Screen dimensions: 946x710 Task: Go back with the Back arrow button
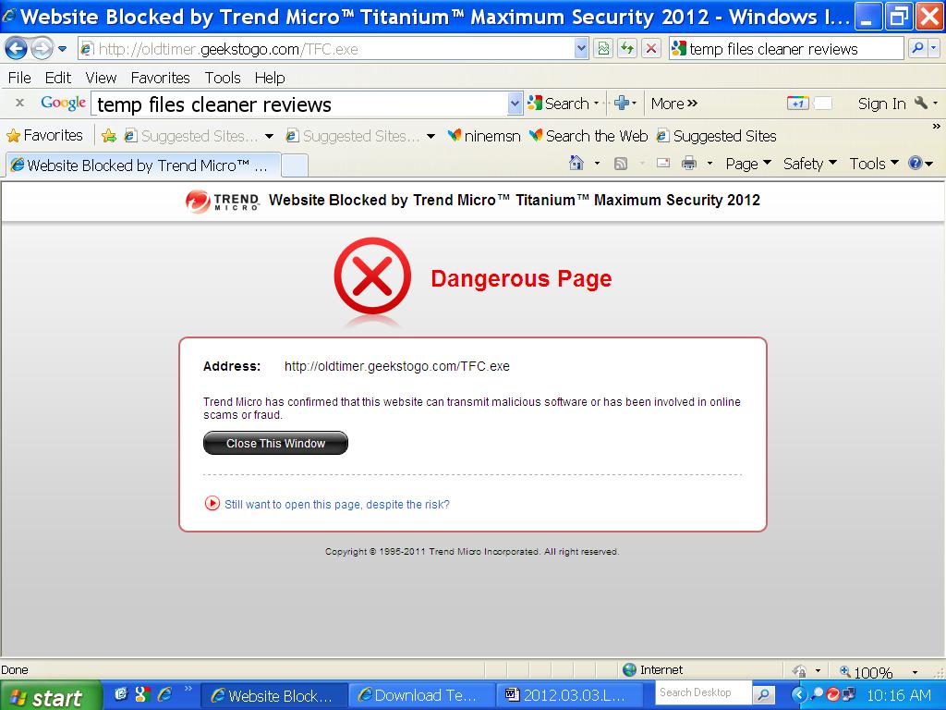click(17, 49)
